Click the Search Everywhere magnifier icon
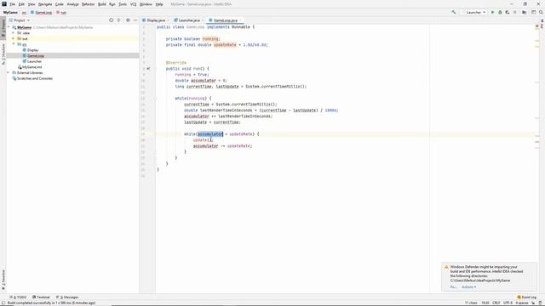This screenshot has height=306, width=545. click(x=541, y=12)
